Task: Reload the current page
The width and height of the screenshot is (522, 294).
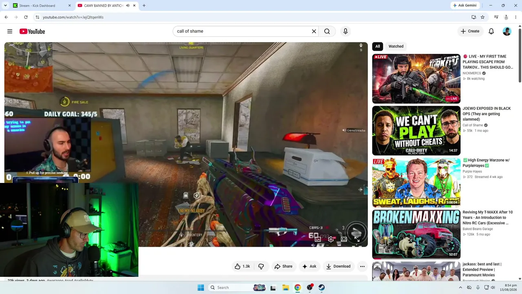Action: [26, 17]
